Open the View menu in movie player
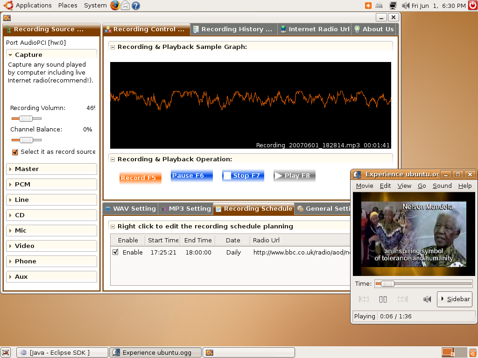 tap(404, 186)
